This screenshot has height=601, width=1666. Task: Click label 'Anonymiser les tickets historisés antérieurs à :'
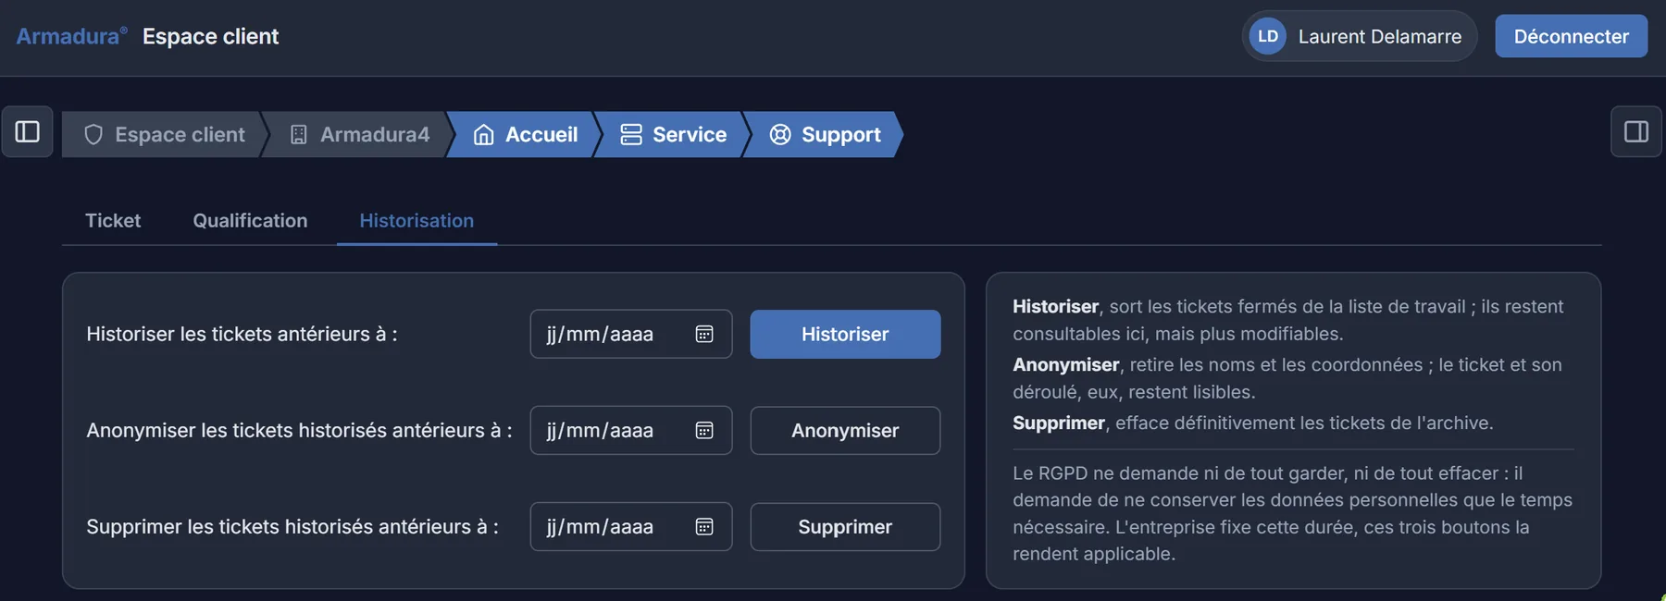(x=299, y=430)
